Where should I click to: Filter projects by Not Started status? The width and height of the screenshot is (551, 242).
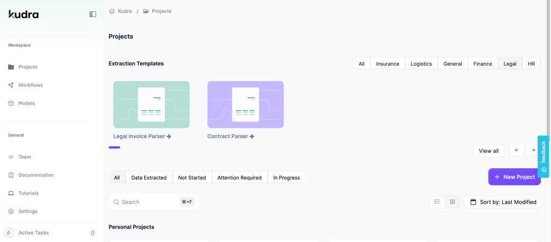coord(192,177)
